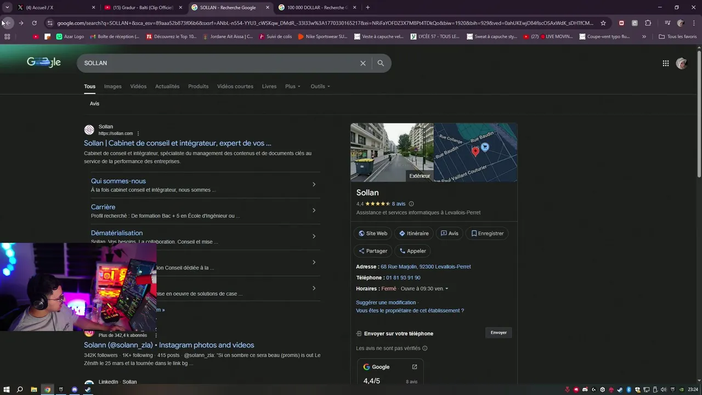Viewport: 702px width, 395px height.
Task: Open the browser extensions puzzle icon
Action: (x=648, y=23)
